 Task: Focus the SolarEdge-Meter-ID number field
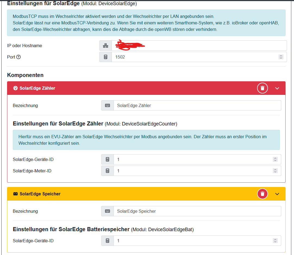[x=197, y=171]
